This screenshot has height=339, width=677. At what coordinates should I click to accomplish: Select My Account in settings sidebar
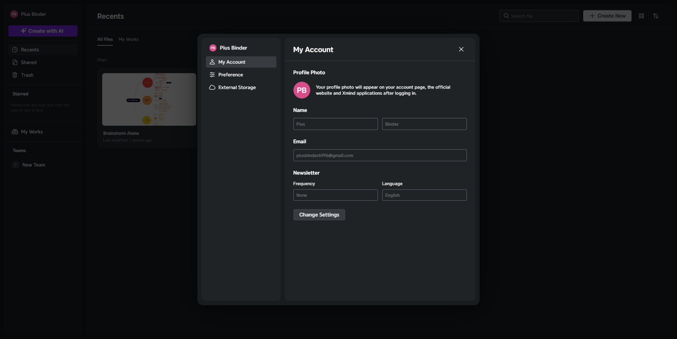[x=232, y=62]
